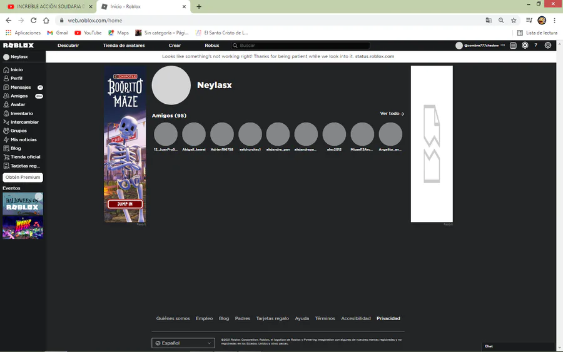The height and width of the screenshot is (352, 563).
Task: Open friend alejandra_pan avatar
Action: (278, 134)
